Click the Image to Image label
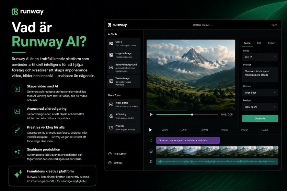 coord(123,53)
